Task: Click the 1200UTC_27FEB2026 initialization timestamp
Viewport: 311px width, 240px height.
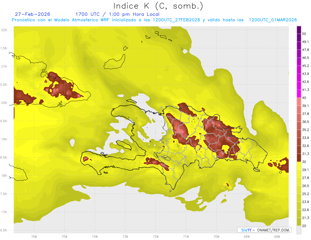Action: pyautogui.click(x=176, y=20)
